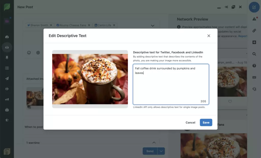
Task: Click the 'New Post' window title
Action: [25, 7]
